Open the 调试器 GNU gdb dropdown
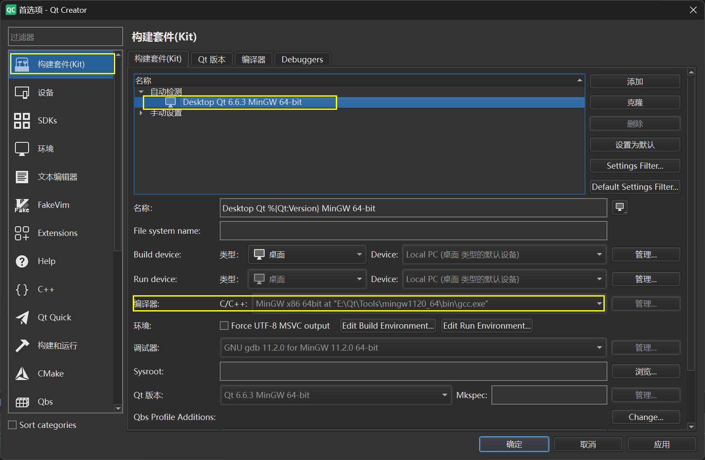The height and width of the screenshot is (460, 705). pyautogui.click(x=413, y=348)
